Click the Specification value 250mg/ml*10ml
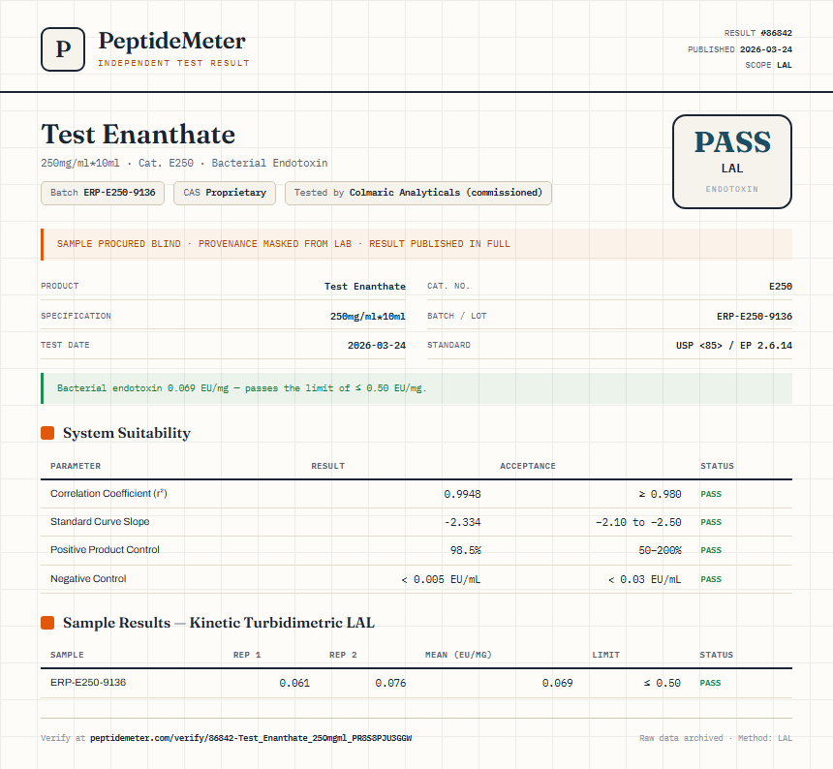 coord(368,316)
